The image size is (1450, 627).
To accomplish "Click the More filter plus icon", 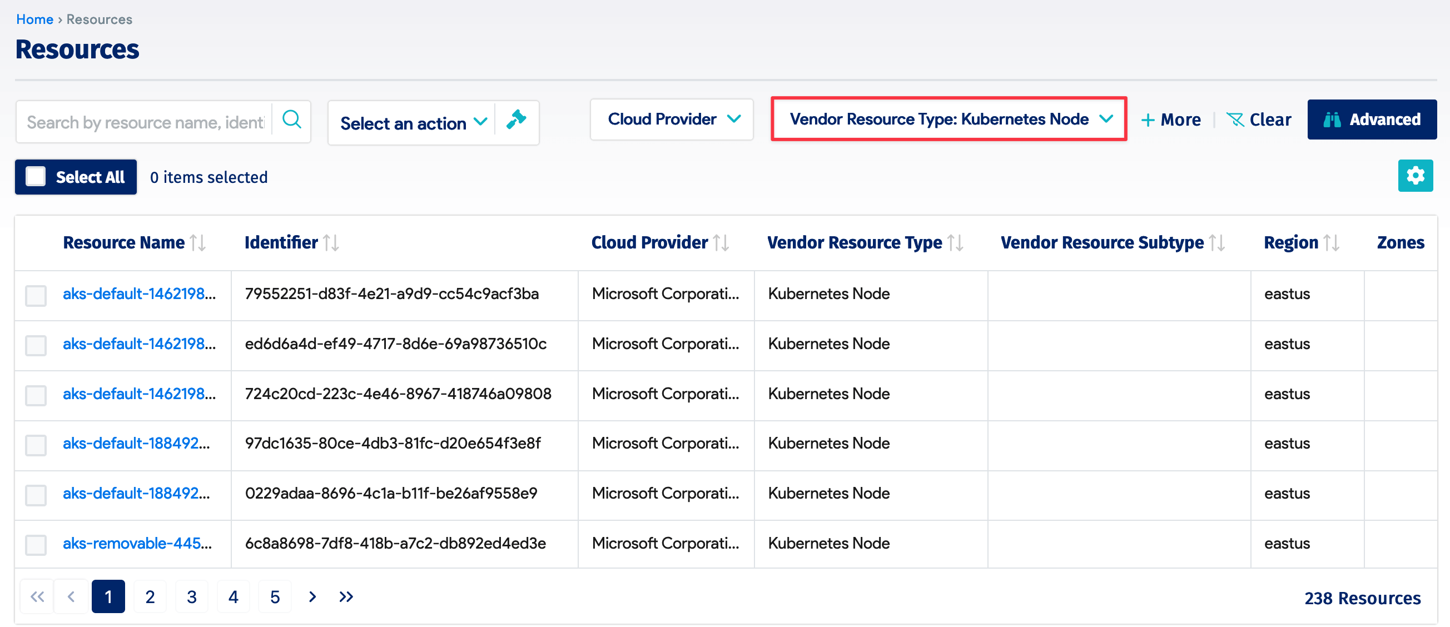I will click(x=1148, y=120).
